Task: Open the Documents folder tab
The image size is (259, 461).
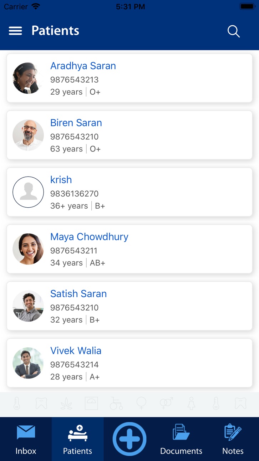Action: tap(181, 439)
